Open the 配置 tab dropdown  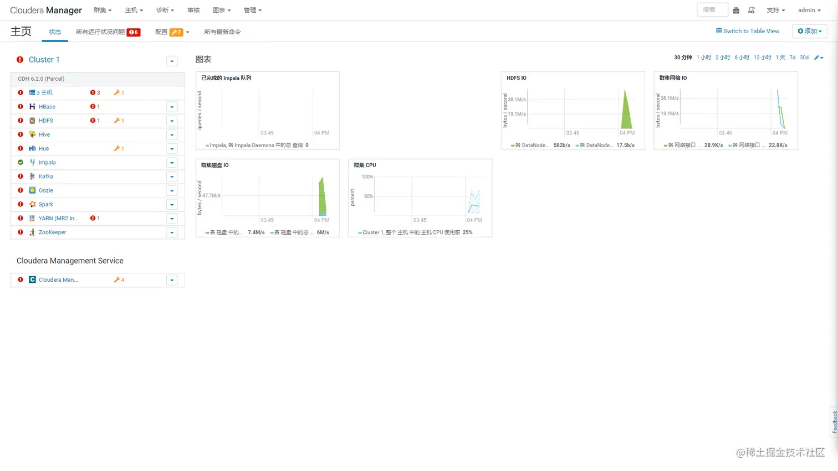point(172,32)
